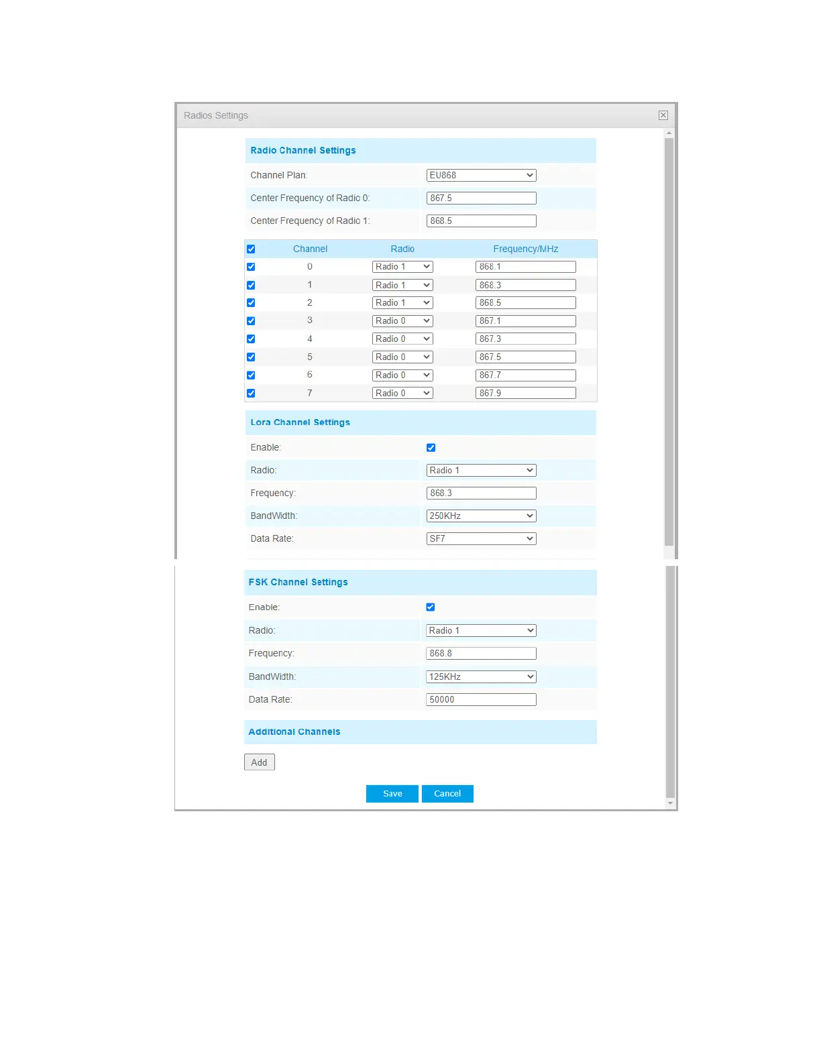The width and height of the screenshot is (821, 1062).
Task: Expand the FSK Radio selection dropdown
Action: click(481, 631)
